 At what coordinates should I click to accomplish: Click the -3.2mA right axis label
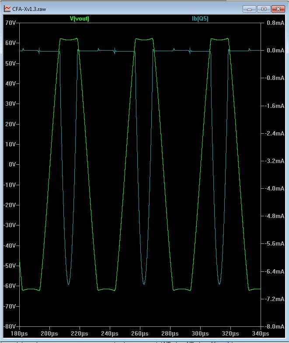click(275, 161)
